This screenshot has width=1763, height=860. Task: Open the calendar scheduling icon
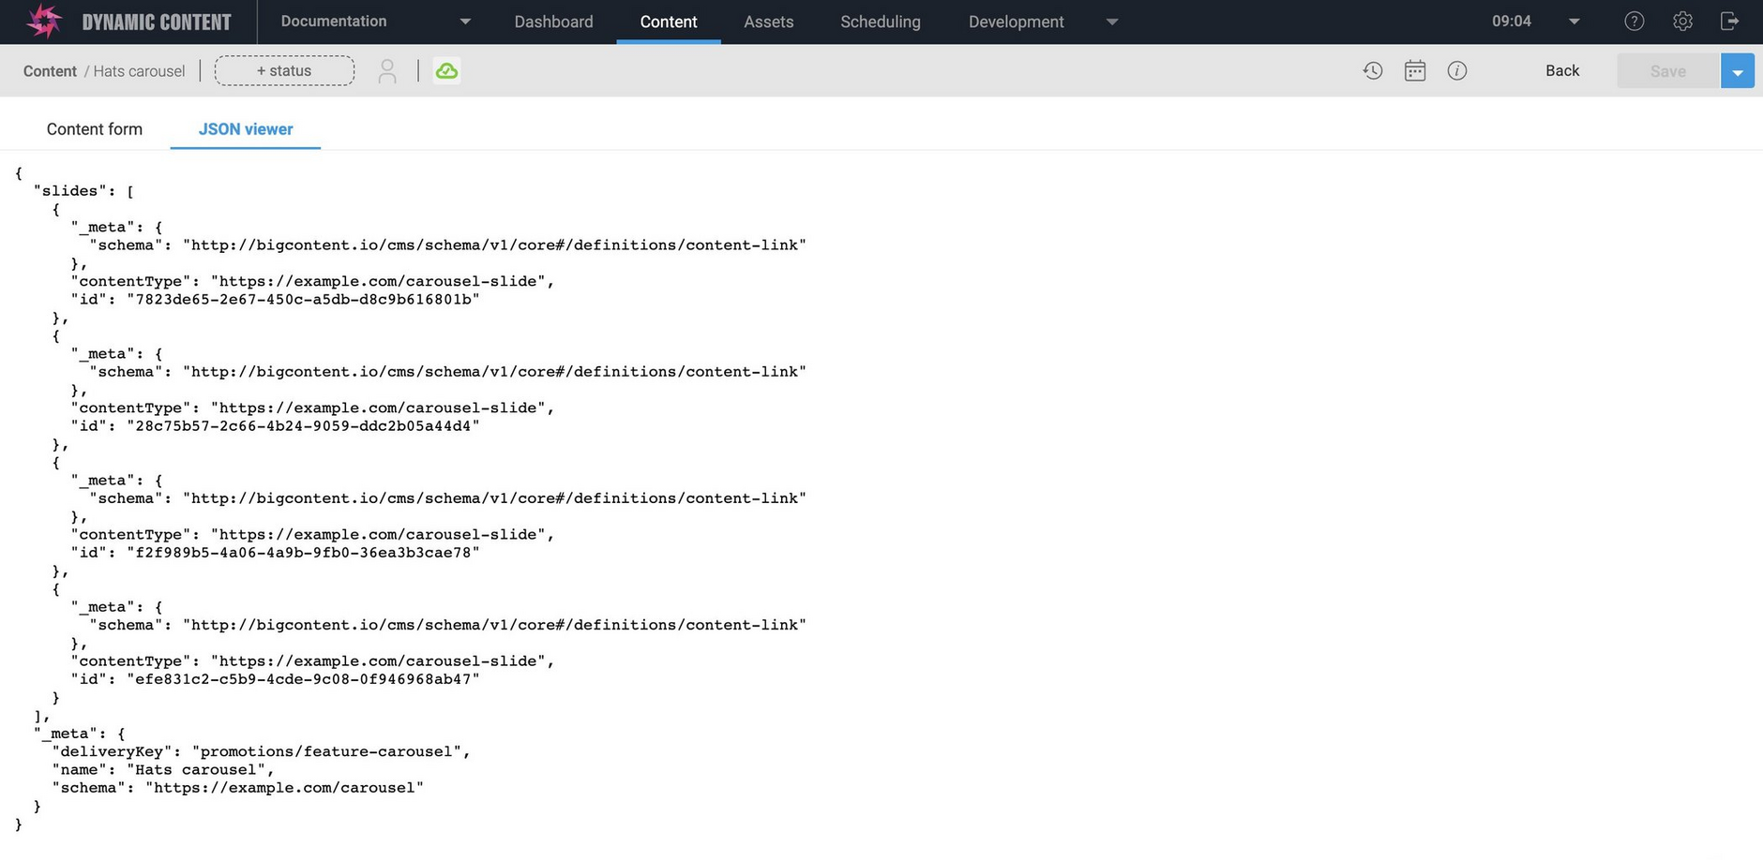coord(1415,71)
